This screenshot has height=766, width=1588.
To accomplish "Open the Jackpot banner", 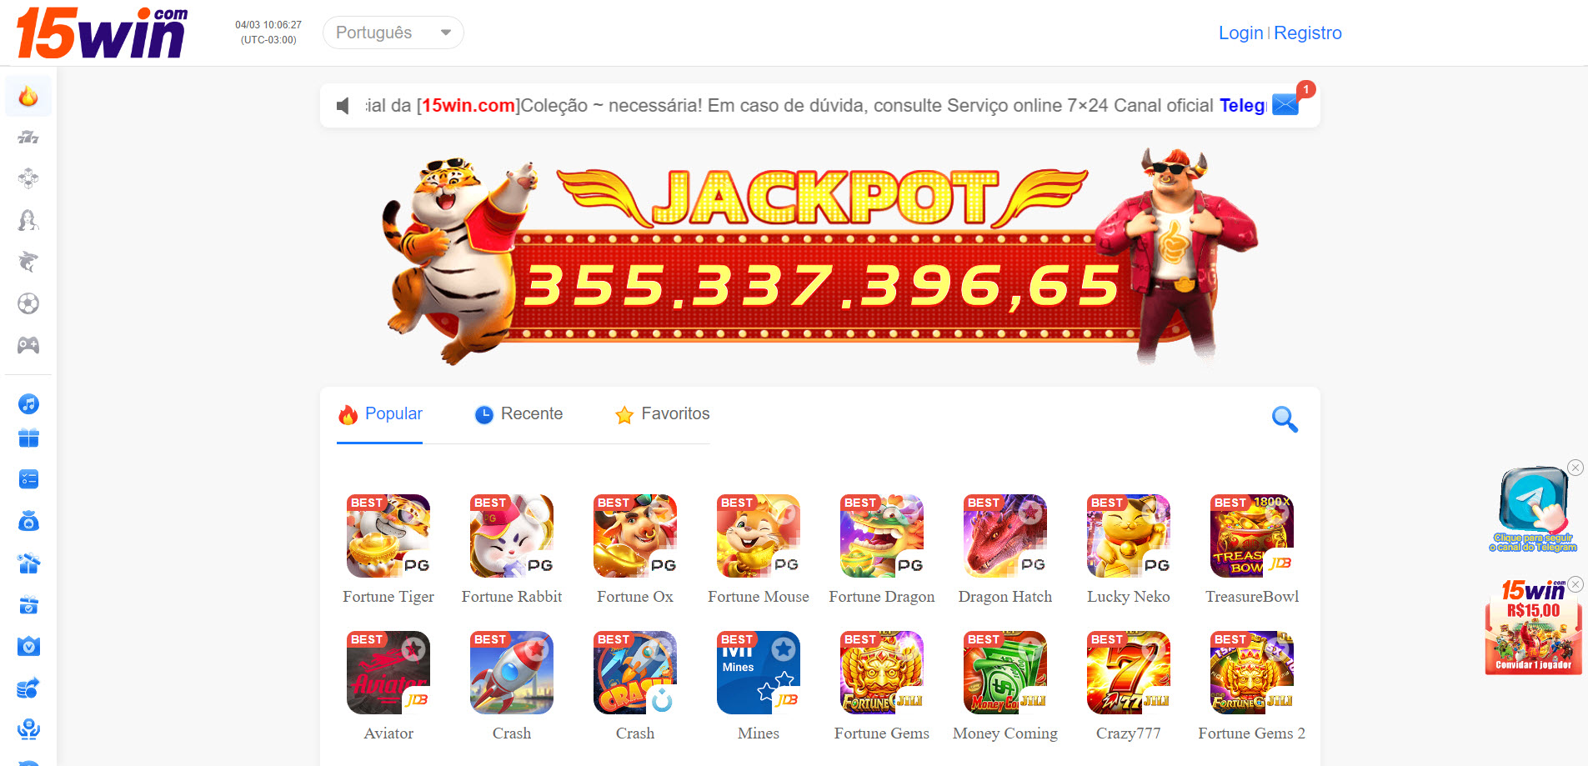I will (x=820, y=257).
